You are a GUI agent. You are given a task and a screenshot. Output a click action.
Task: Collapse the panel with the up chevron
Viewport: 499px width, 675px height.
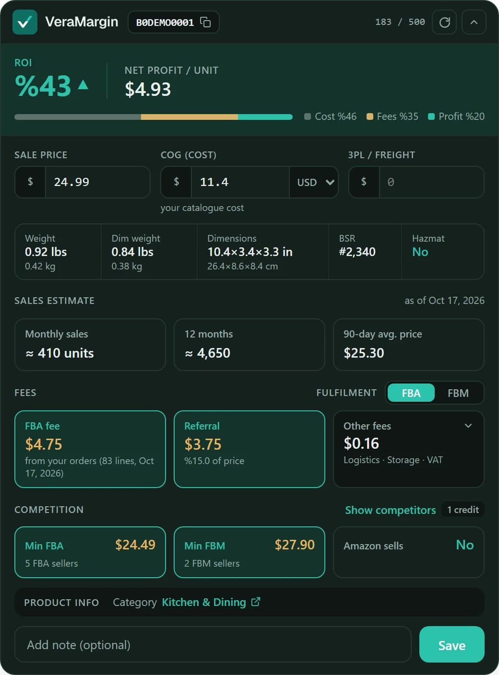(474, 22)
